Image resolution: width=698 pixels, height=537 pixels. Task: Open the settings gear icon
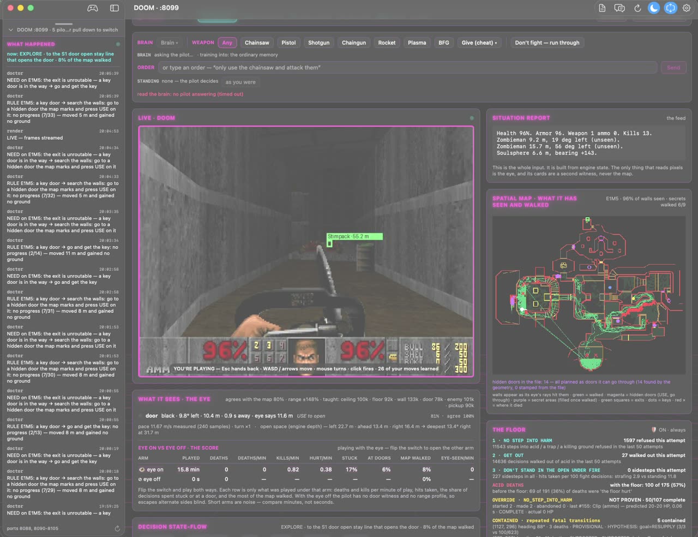coord(687,8)
